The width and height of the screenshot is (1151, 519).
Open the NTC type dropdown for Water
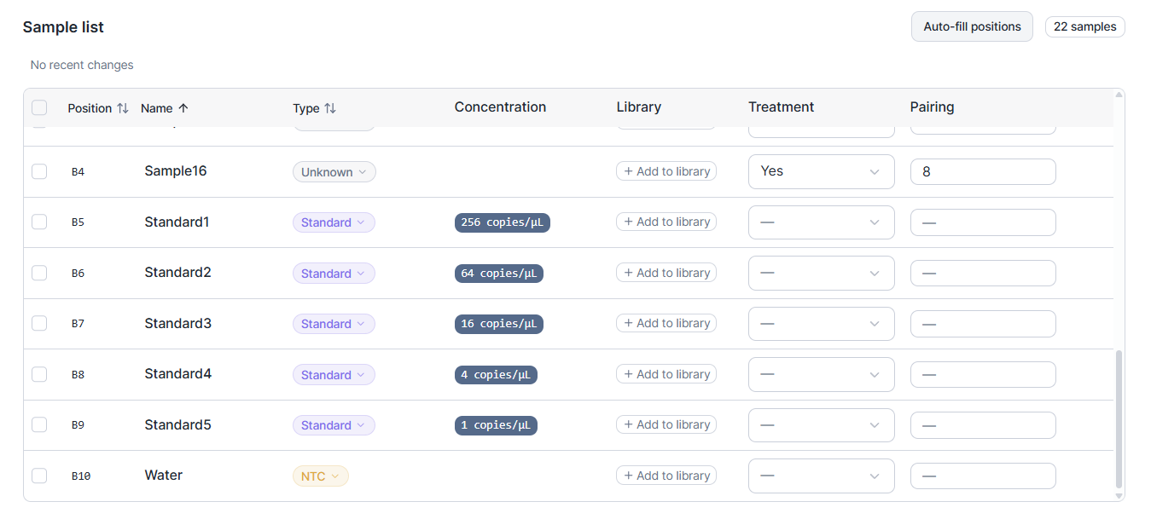coord(321,476)
